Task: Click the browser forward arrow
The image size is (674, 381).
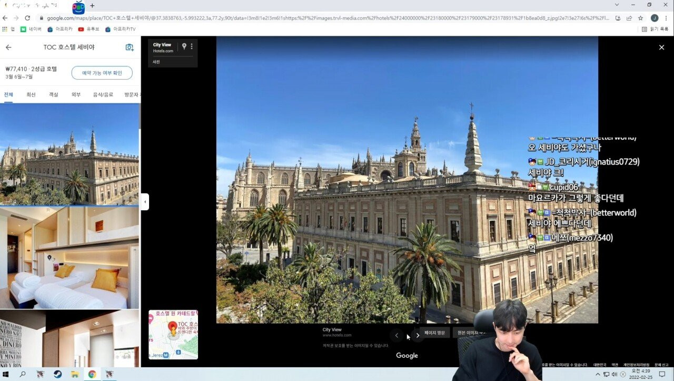Action: tap(16, 18)
